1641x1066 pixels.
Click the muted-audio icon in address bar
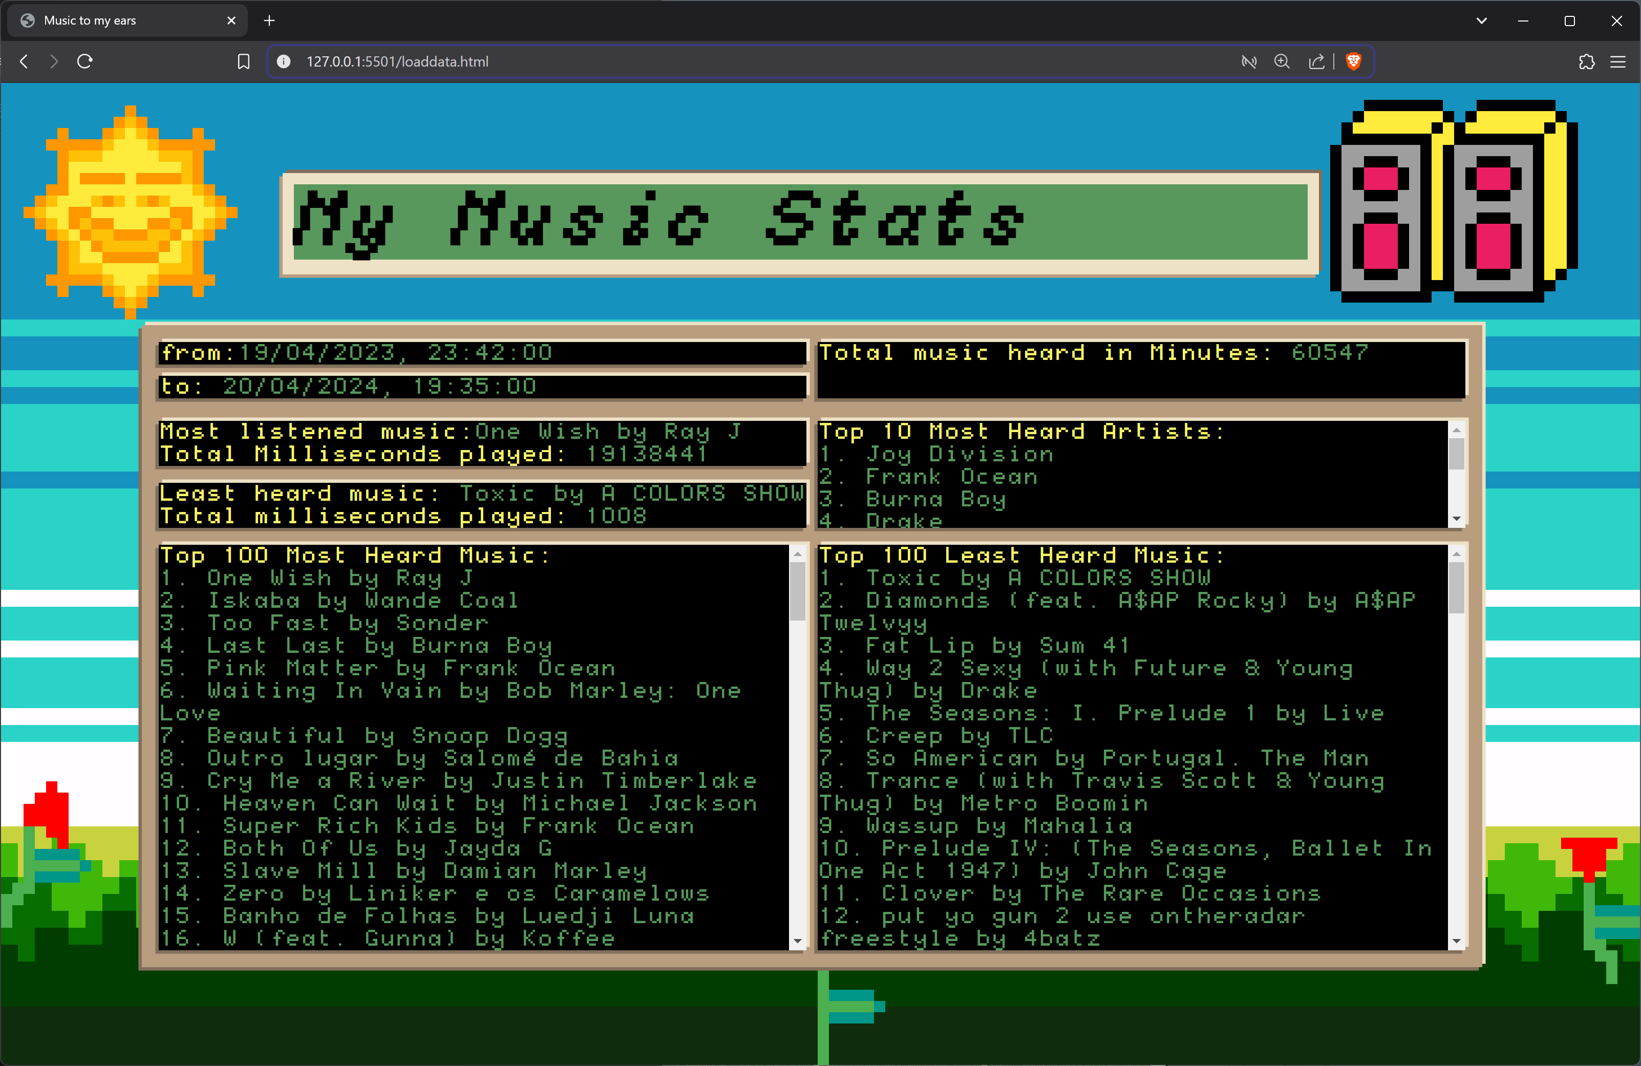1249,61
